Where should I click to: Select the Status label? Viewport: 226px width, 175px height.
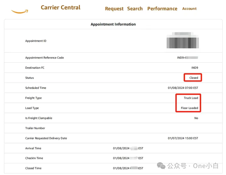[x=30, y=78]
